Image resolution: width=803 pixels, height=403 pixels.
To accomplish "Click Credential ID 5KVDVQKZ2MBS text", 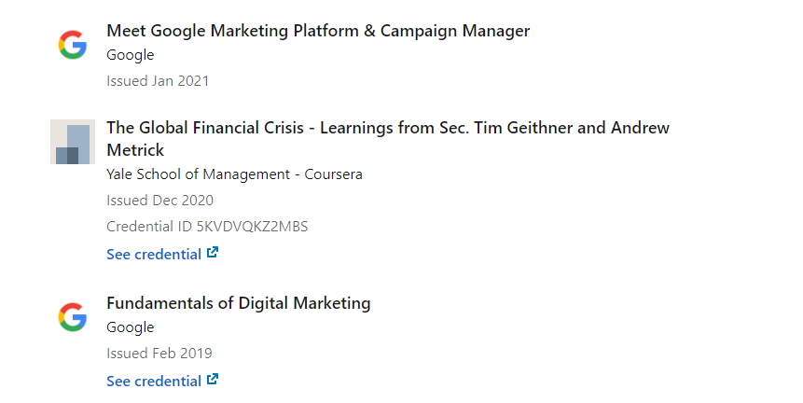I will tap(207, 227).
